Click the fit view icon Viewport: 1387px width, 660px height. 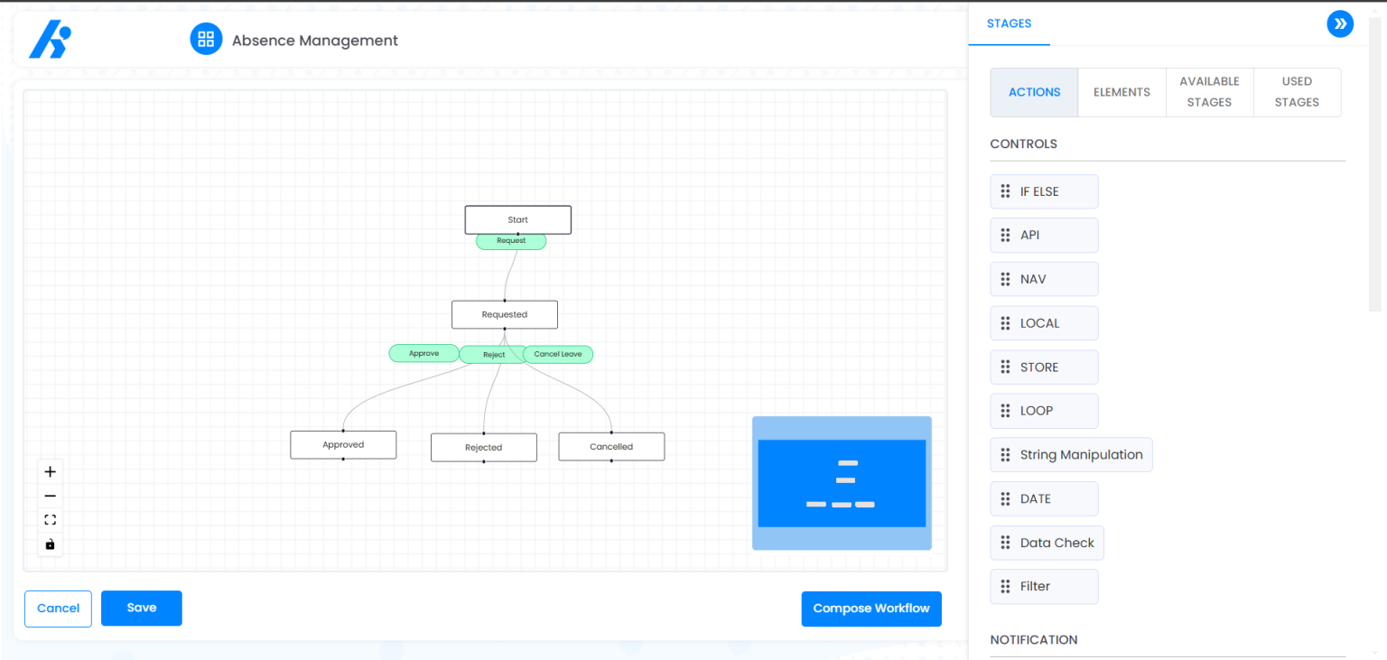point(51,520)
